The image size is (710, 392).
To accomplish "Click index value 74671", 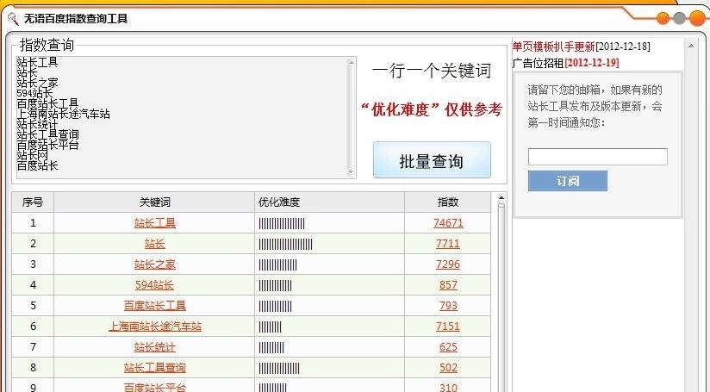I will tap(448, 222).
